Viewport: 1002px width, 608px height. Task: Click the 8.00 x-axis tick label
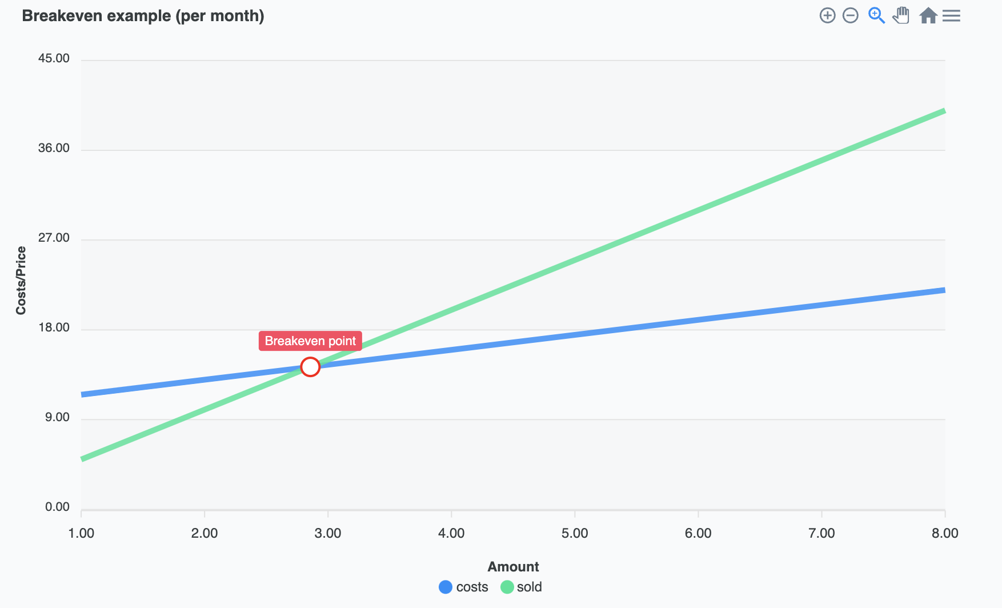coord(945,533)
